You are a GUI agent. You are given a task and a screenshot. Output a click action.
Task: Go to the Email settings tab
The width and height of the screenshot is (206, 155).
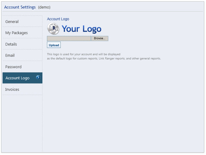tap(10, 55)
